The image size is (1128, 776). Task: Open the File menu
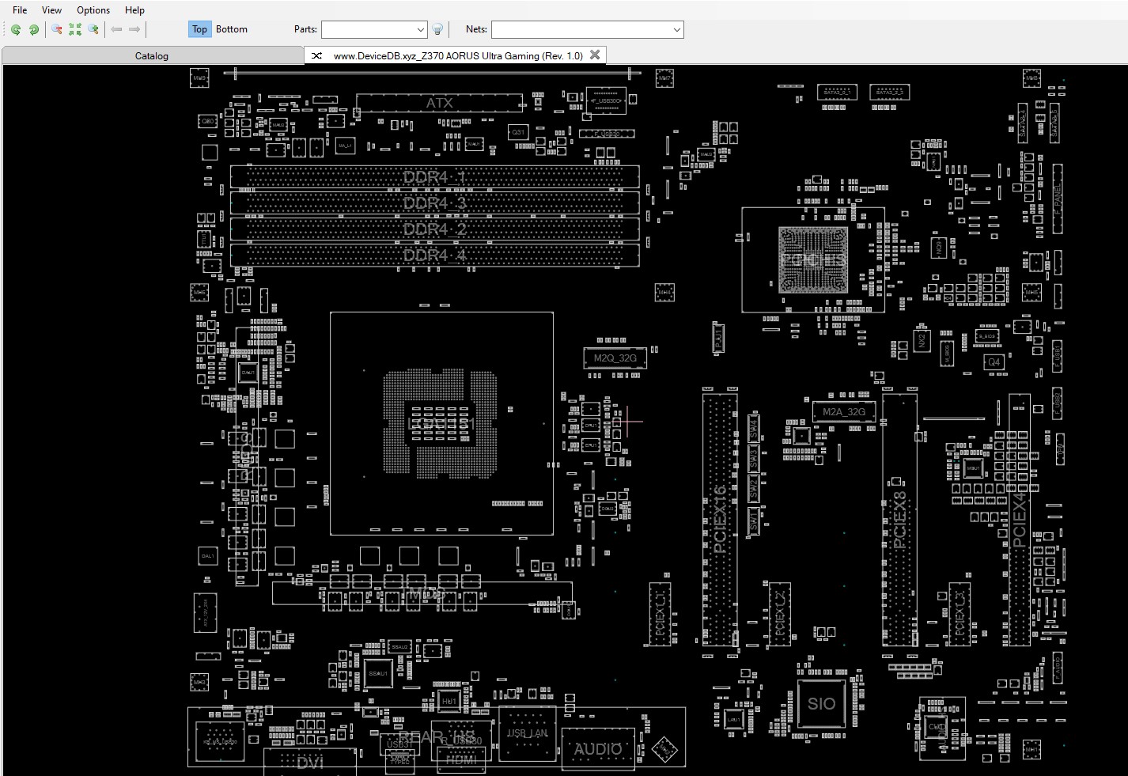coord(20,10)
